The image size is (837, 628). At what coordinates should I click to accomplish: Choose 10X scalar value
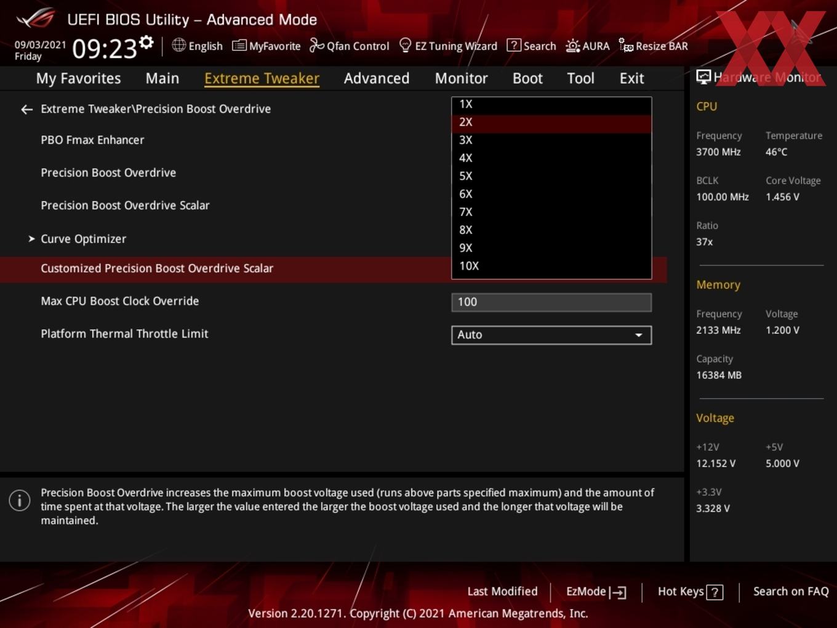coord(551,266)
